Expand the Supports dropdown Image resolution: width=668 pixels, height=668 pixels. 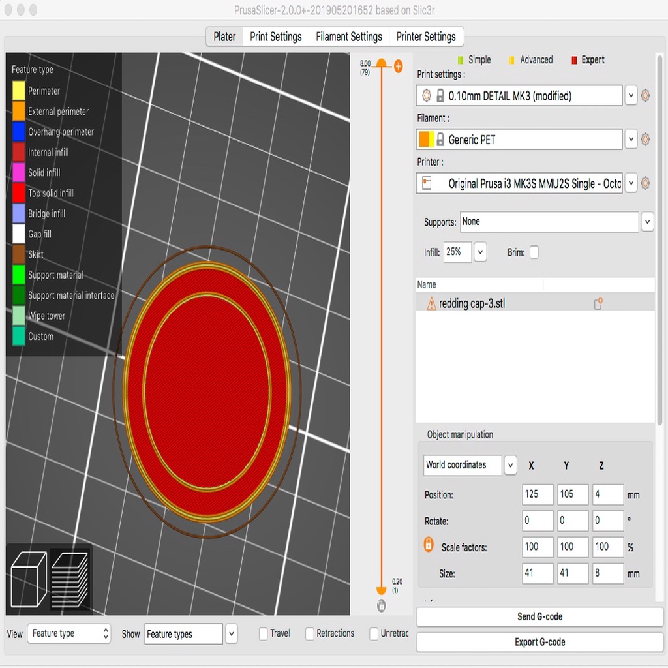point(647,222)
